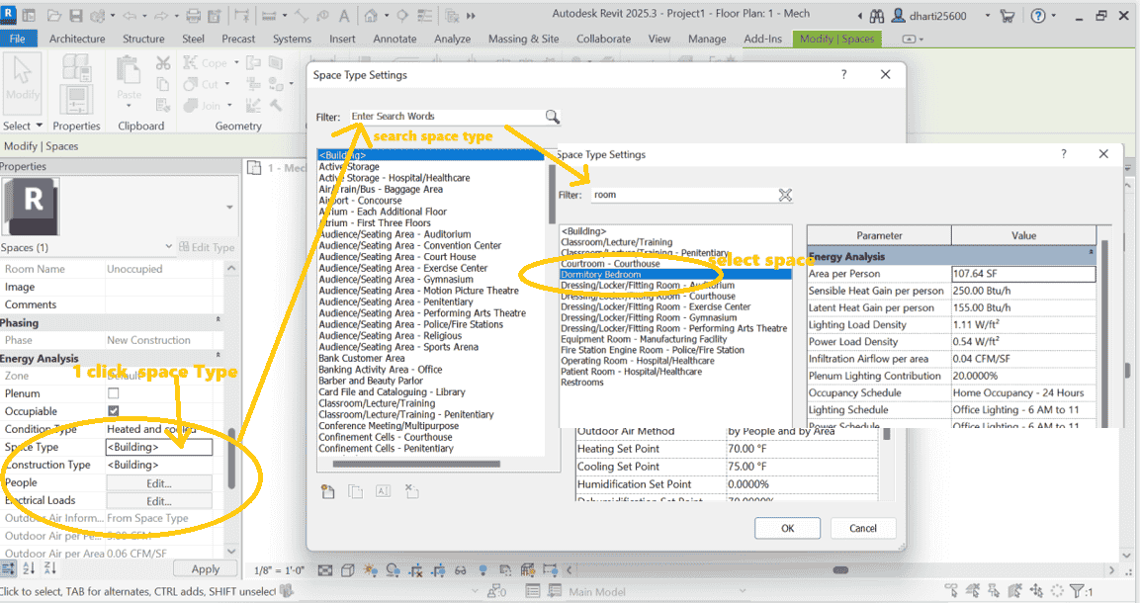Toggle the Plenum checkbox
Viewport: 1140px width, 603px height.
point(114,393)
